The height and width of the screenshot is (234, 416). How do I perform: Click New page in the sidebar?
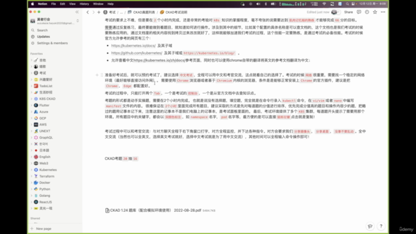click(x=44, y=228)
